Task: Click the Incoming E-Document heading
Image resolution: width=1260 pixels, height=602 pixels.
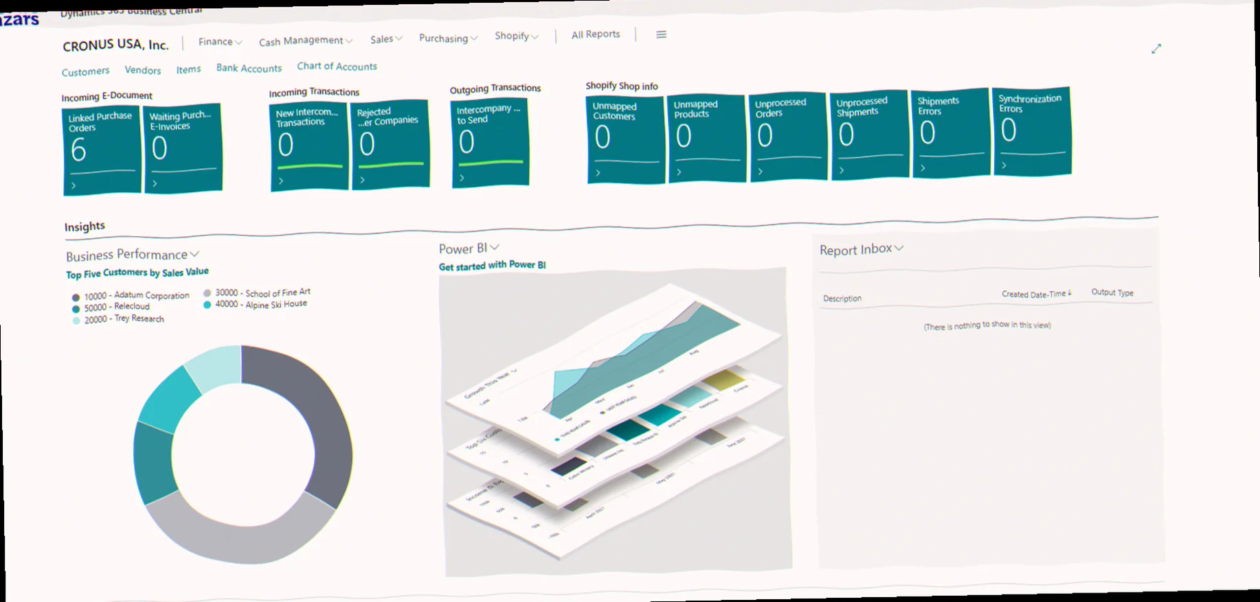Action: click(106, 97)
